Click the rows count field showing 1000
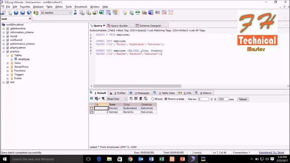Image resolution: width=290 pixels, height=163 pixels. tap(223, 99)
